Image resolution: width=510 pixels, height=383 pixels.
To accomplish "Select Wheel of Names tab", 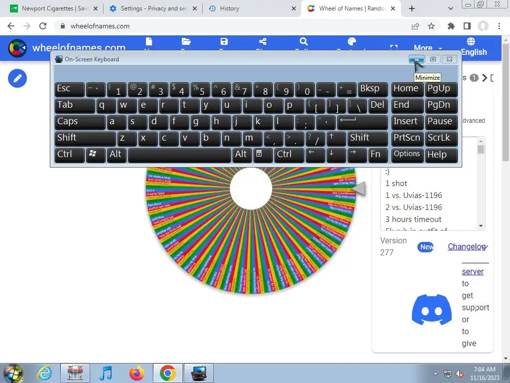I will point(351,8).
